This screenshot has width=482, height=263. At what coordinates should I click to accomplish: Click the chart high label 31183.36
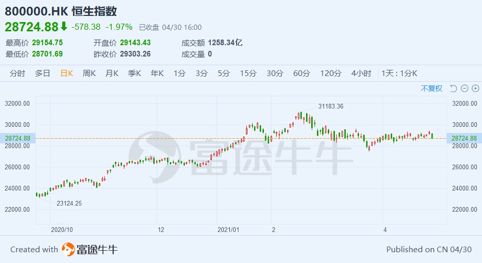[331, 106]
